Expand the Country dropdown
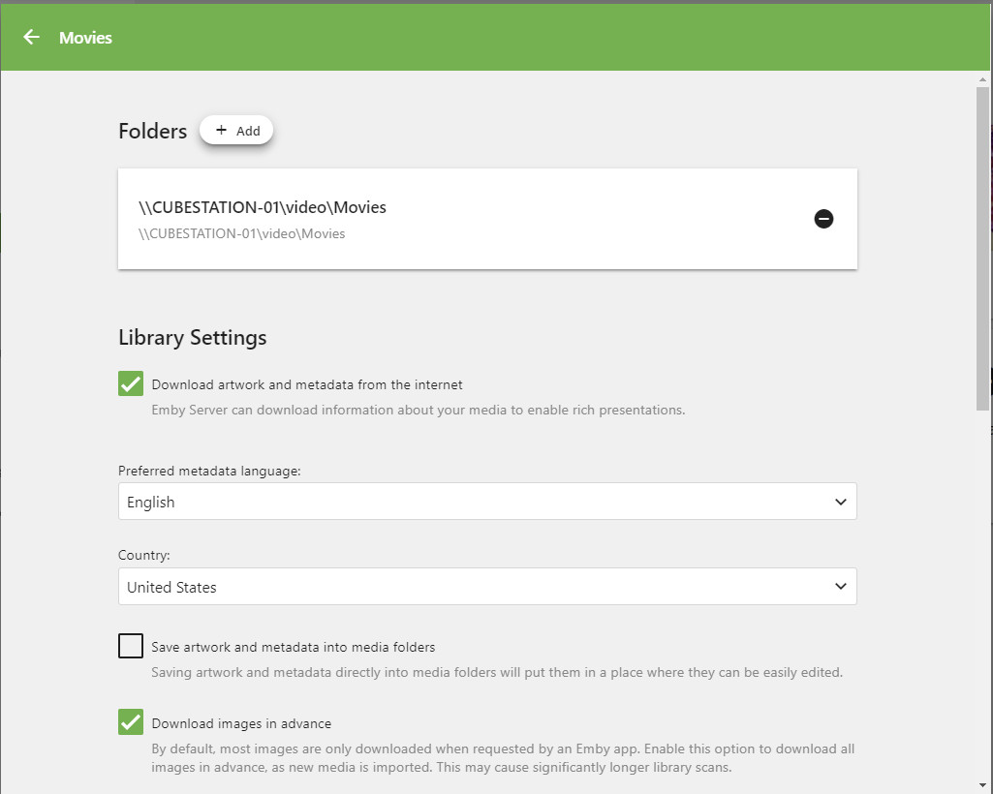 (486, 587)
